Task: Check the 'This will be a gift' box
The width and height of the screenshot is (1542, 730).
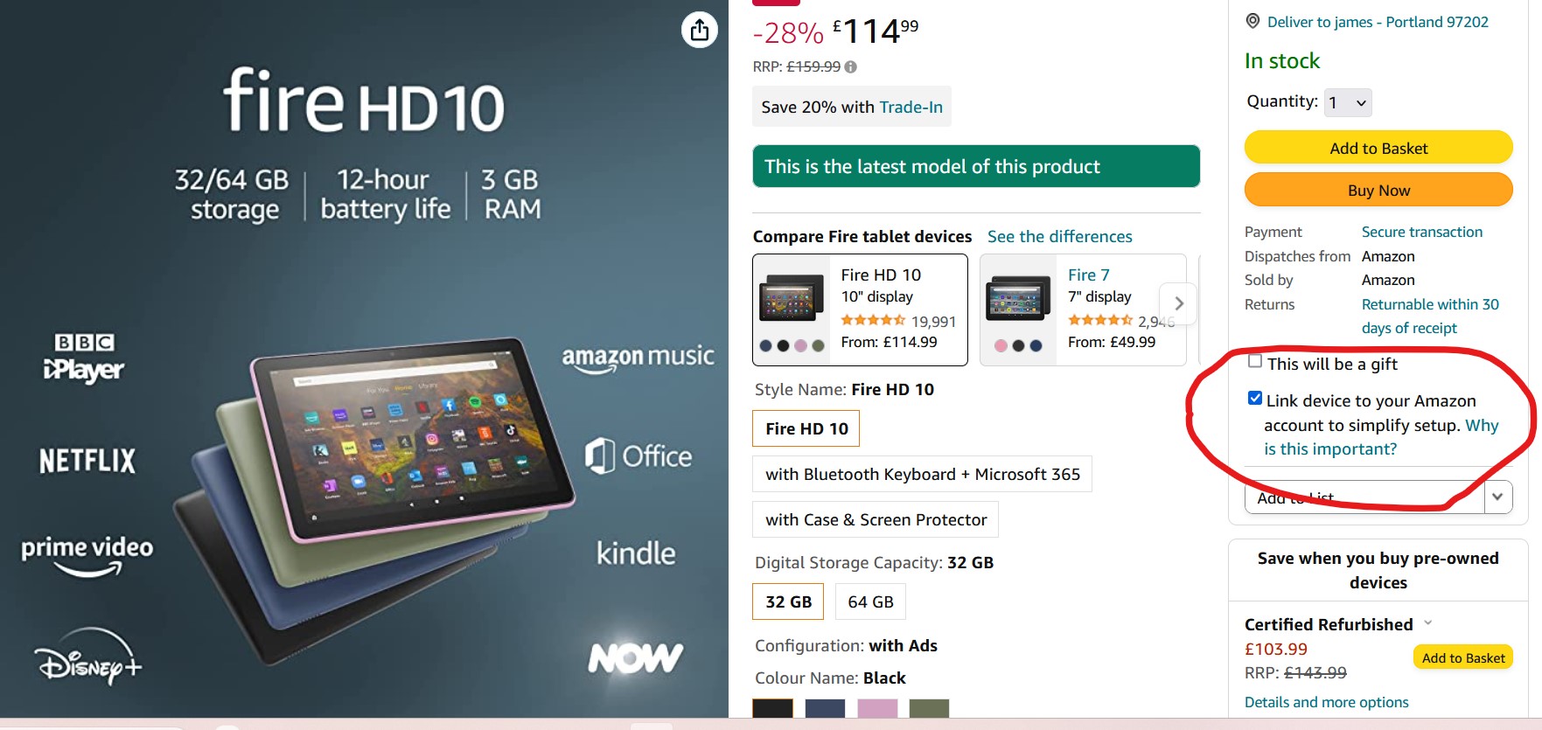Action: [x=1255, y=361]
